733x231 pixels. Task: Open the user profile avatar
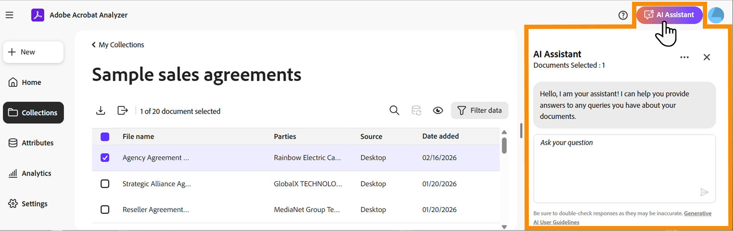[x=716, y=15]
